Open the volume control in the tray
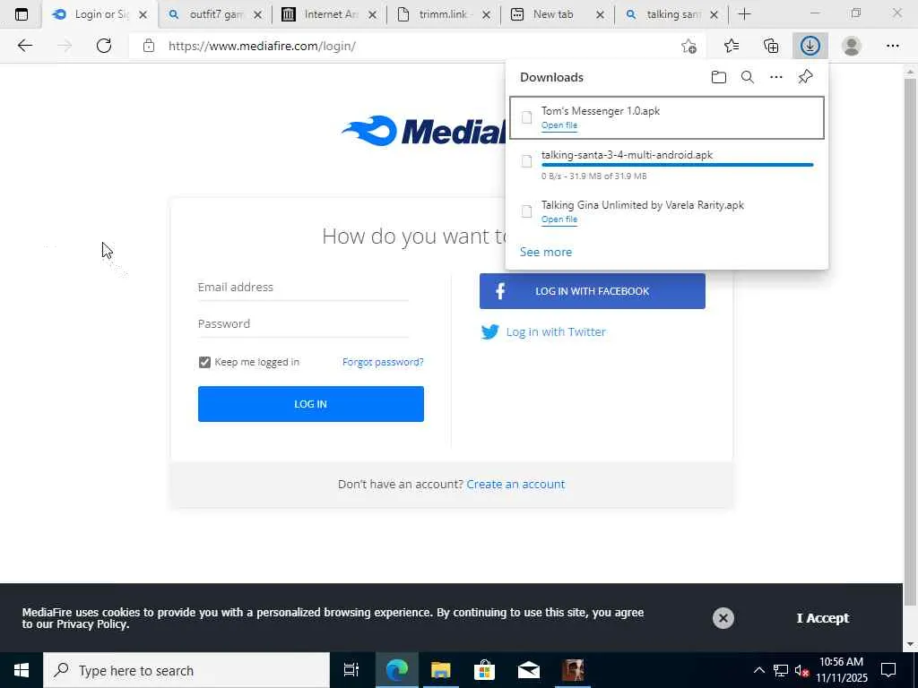Image resolution: width=918 pixels, height=688 pixels. (x=801, y=670)
